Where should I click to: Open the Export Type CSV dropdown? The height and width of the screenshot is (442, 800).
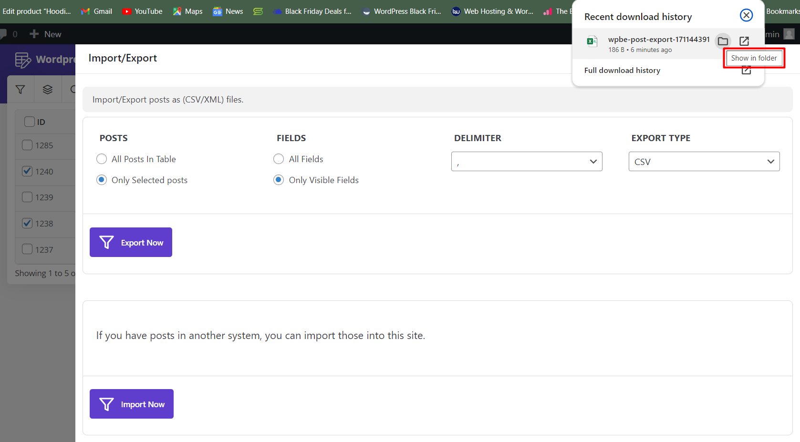tap(704, 162)
